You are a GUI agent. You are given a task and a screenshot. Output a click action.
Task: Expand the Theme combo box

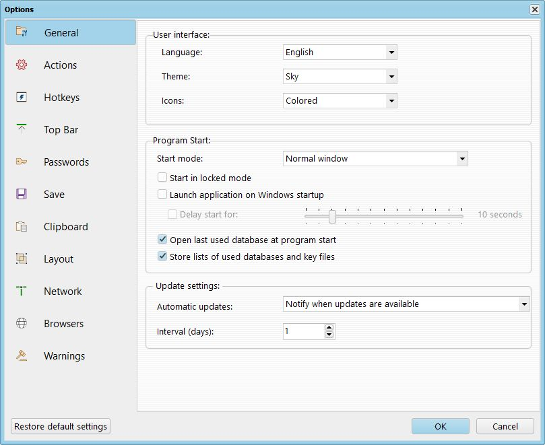340,77
